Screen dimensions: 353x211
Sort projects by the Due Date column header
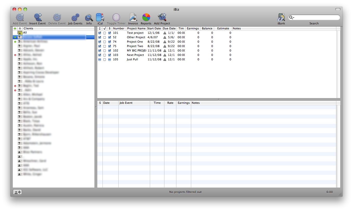pyautogui.click(x=169, y=29)
